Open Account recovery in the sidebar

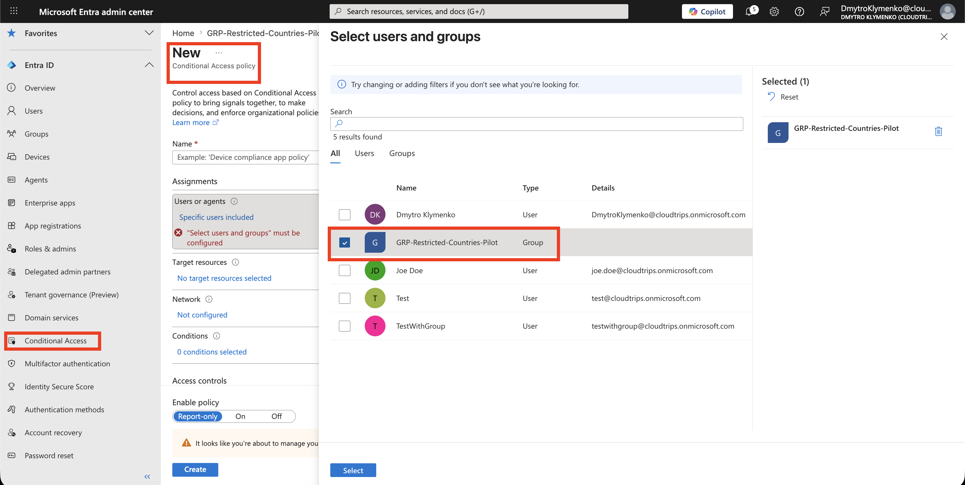point(53,433)
